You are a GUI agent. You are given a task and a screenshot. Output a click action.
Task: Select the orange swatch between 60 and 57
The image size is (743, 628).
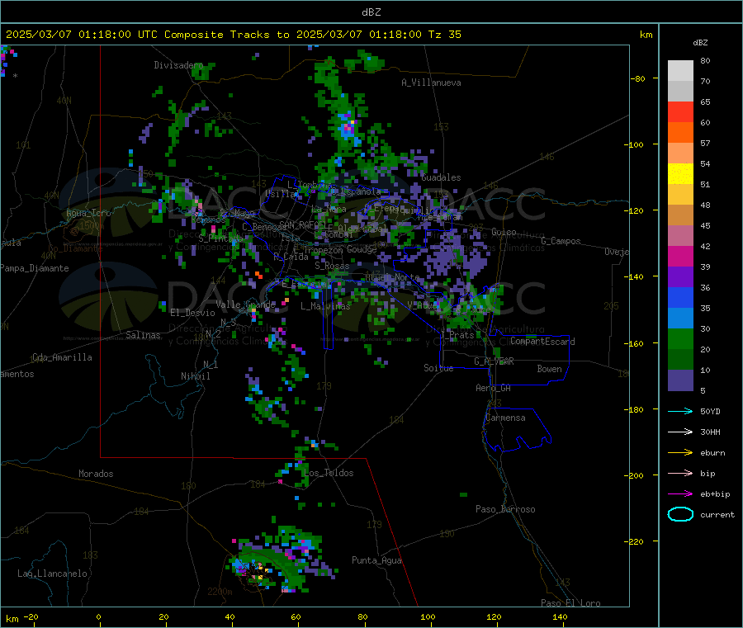click(x=680, y=133)
